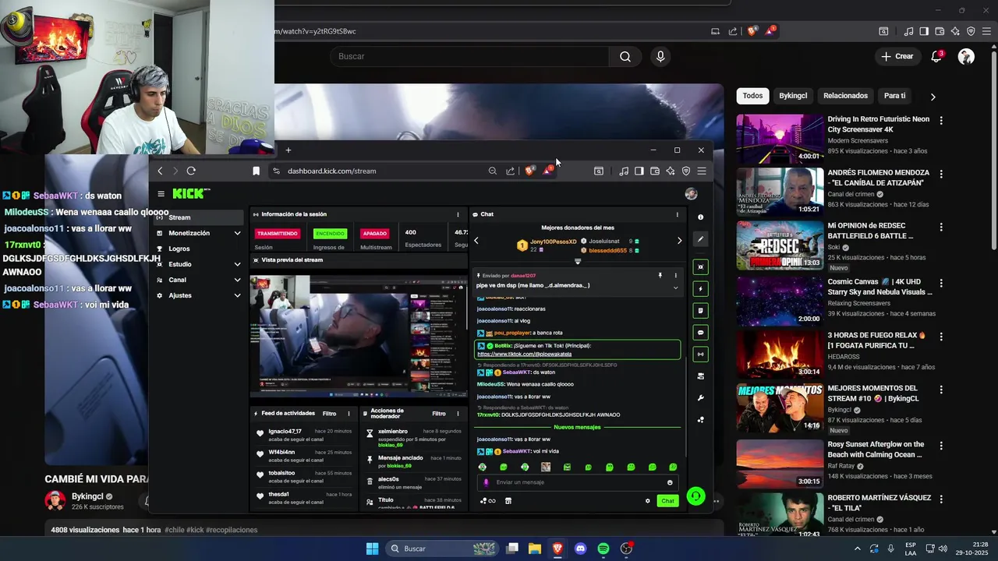Image resolution: width=998 pixels, height=561 pixels.
Task: Click the Kick logo
Action: [x=190, y=193]
